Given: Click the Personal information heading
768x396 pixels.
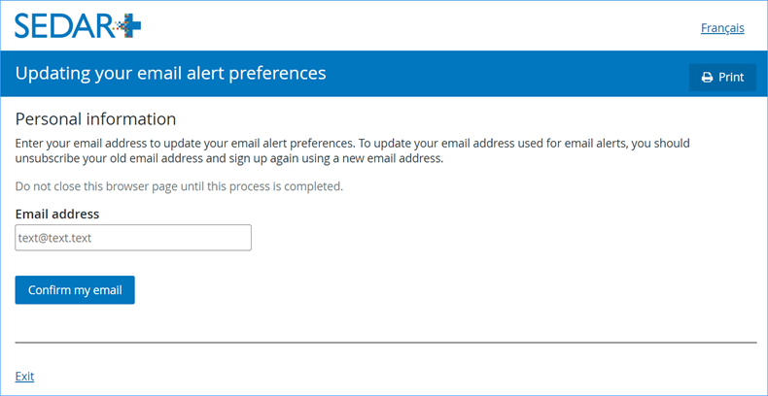Looking at the screenshot, I should (x=95, y=118).
